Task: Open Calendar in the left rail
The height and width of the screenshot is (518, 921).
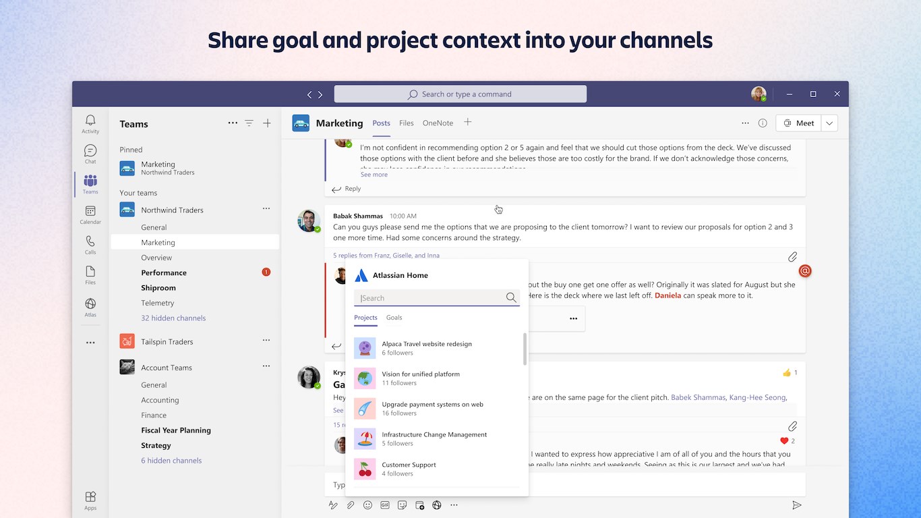Action: click(90, 214)
